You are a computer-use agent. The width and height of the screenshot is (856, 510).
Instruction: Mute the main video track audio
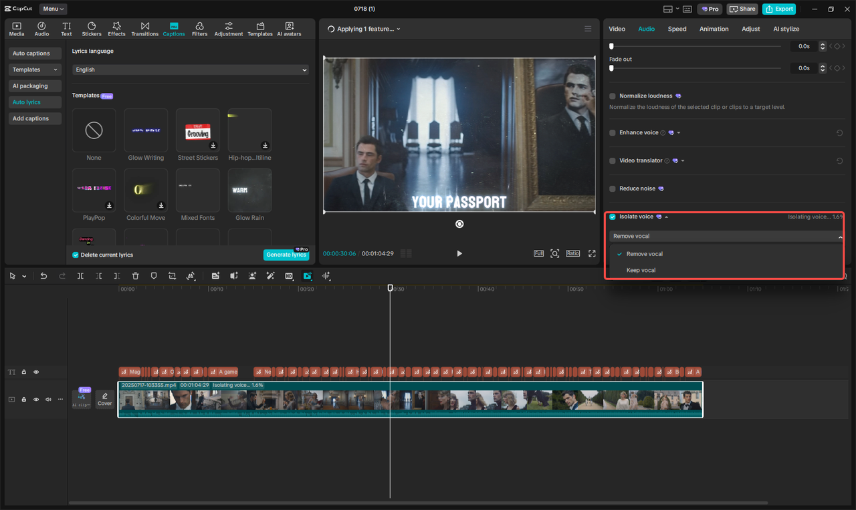[48, 399]
